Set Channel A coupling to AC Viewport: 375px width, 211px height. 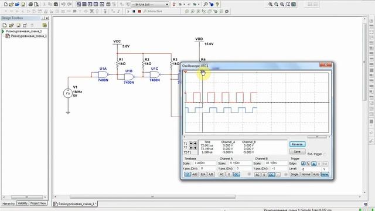pyautogui.click(x=221, y=175)
